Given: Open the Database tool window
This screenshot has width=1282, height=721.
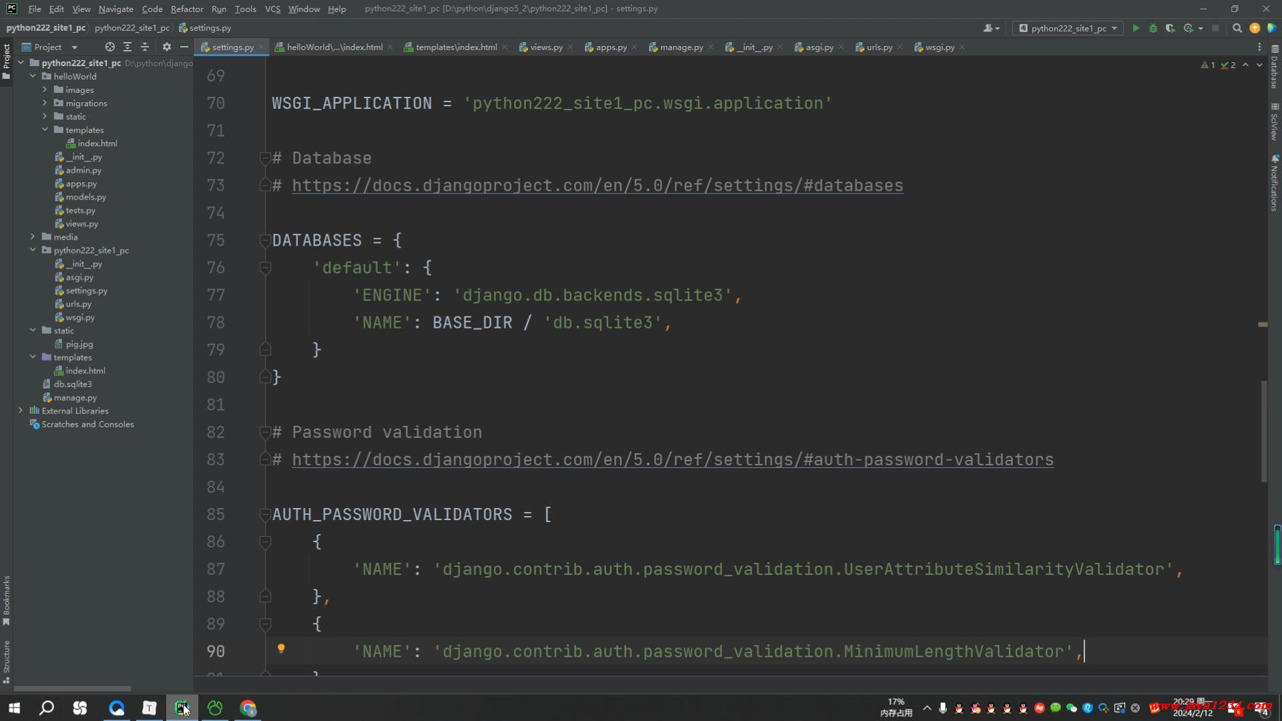Looking at the screenshot, I should point(1275,67).
